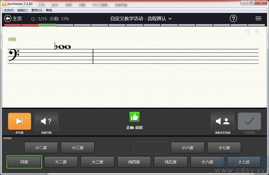Select the 小七度 interval button
Image resolution: width=269 pixels, height=175 pixels.
tap(224, 148)
